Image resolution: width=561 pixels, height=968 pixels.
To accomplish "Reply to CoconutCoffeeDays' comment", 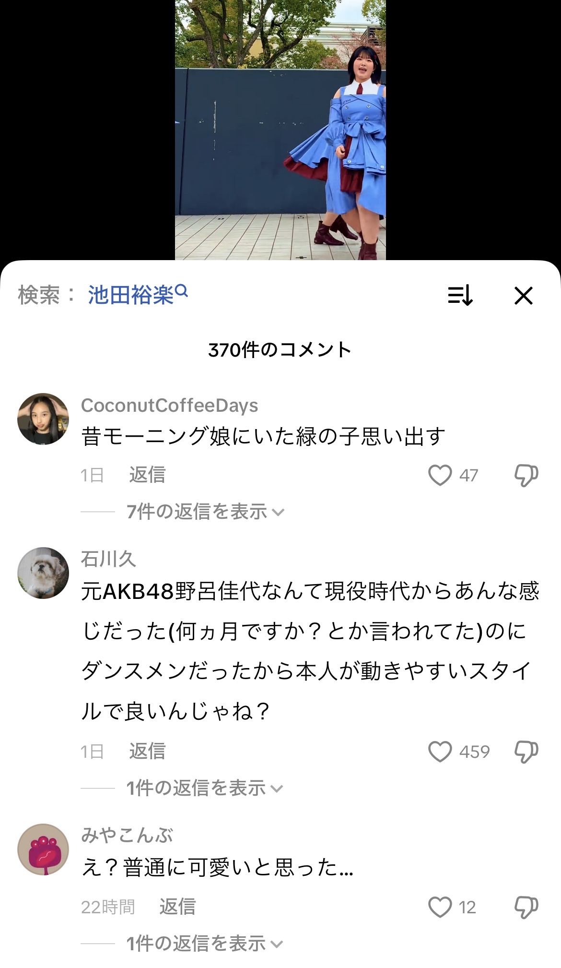I will (x=147, y=475).
